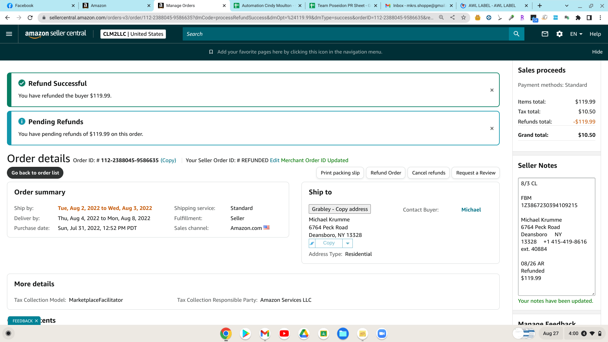
Task: Open the Zoom app icon in the shelf
Action: click(x=382, y=333)
